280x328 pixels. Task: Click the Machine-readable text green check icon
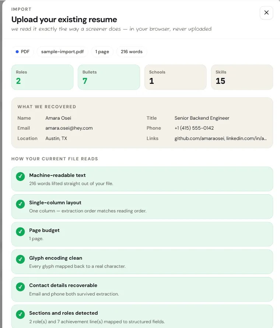[20, 176]
